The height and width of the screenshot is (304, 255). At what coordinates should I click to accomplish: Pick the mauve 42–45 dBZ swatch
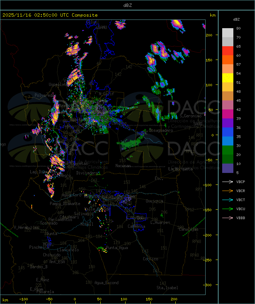pos(228,105)
